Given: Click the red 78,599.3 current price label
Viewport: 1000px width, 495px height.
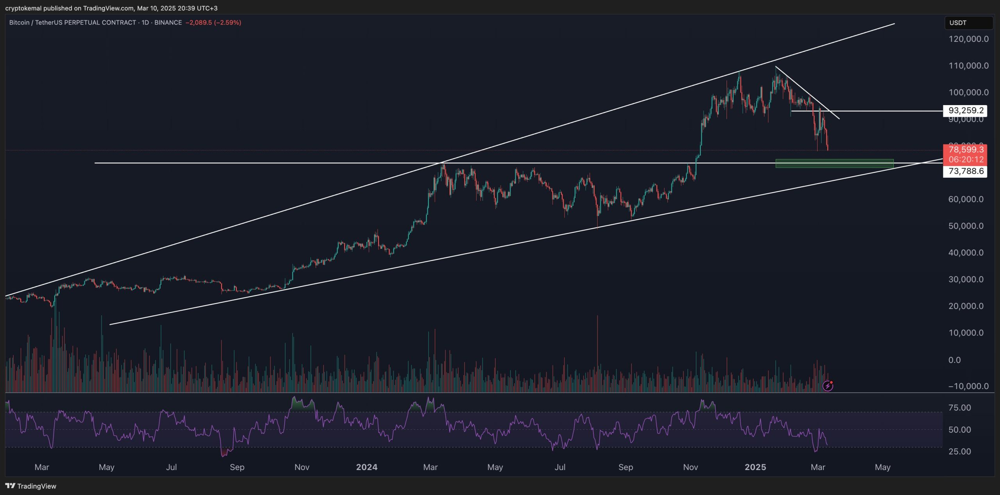Looking at the screenshot, I should click(965, 150).
